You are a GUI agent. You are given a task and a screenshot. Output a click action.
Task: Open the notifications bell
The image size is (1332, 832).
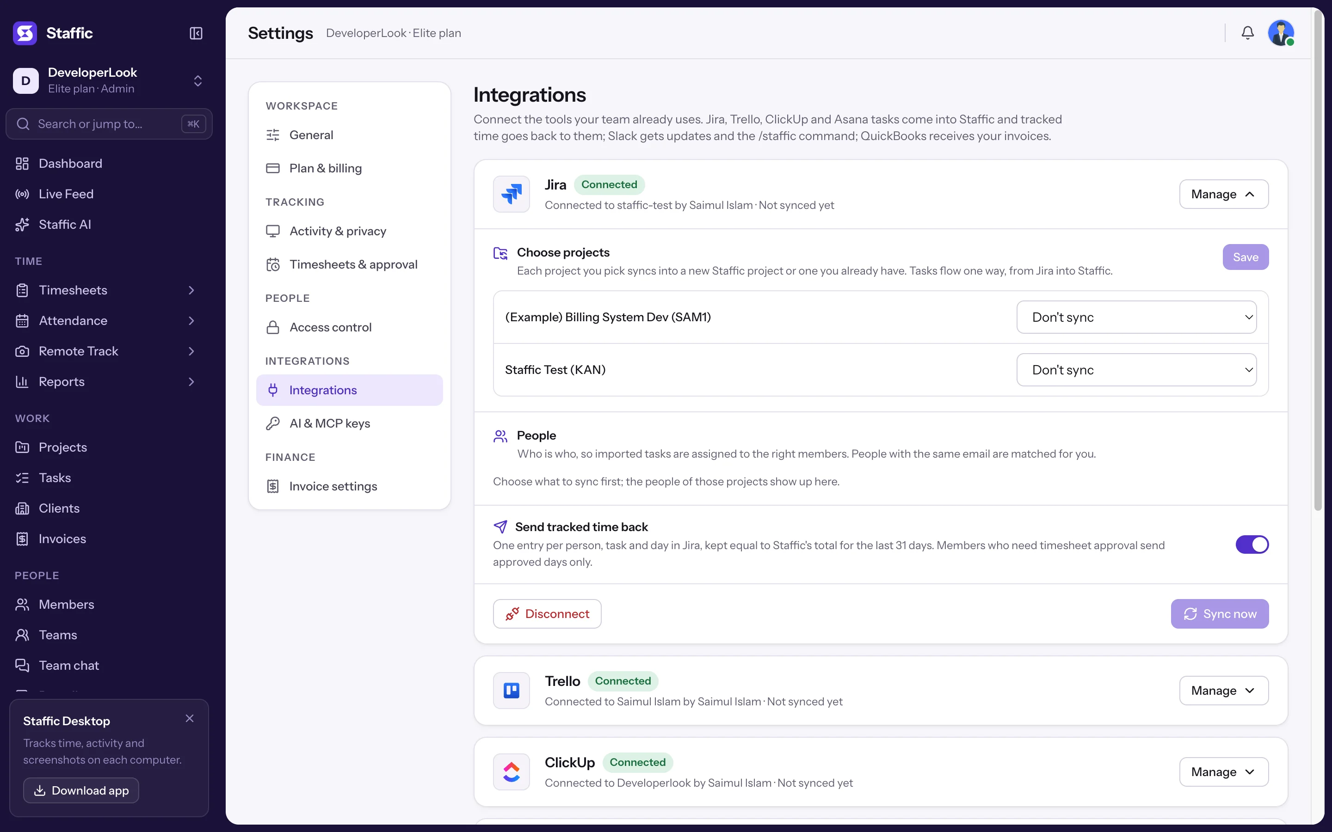click(x=1248, y=33)
